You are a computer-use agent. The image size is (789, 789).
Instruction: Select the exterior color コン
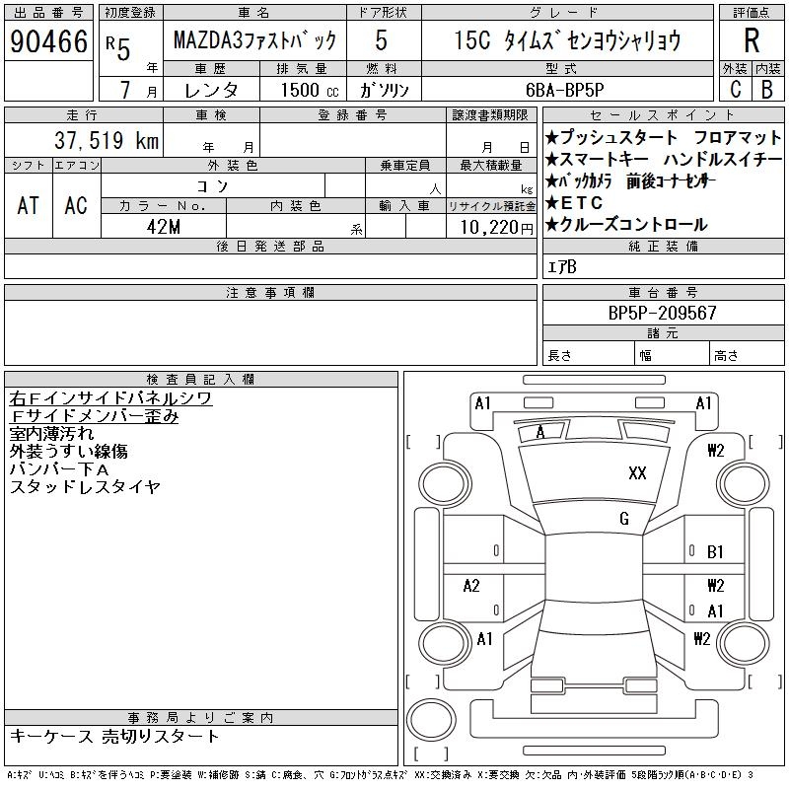coord(213,186)
